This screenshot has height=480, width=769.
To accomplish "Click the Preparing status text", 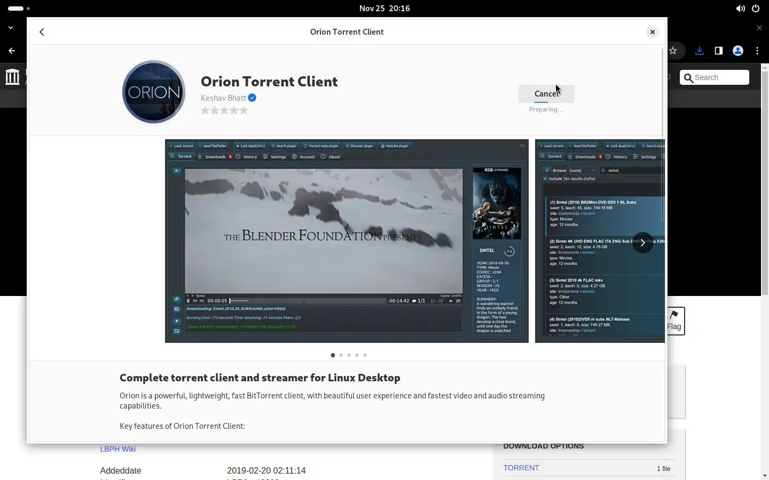I will [x=546, y=109].
